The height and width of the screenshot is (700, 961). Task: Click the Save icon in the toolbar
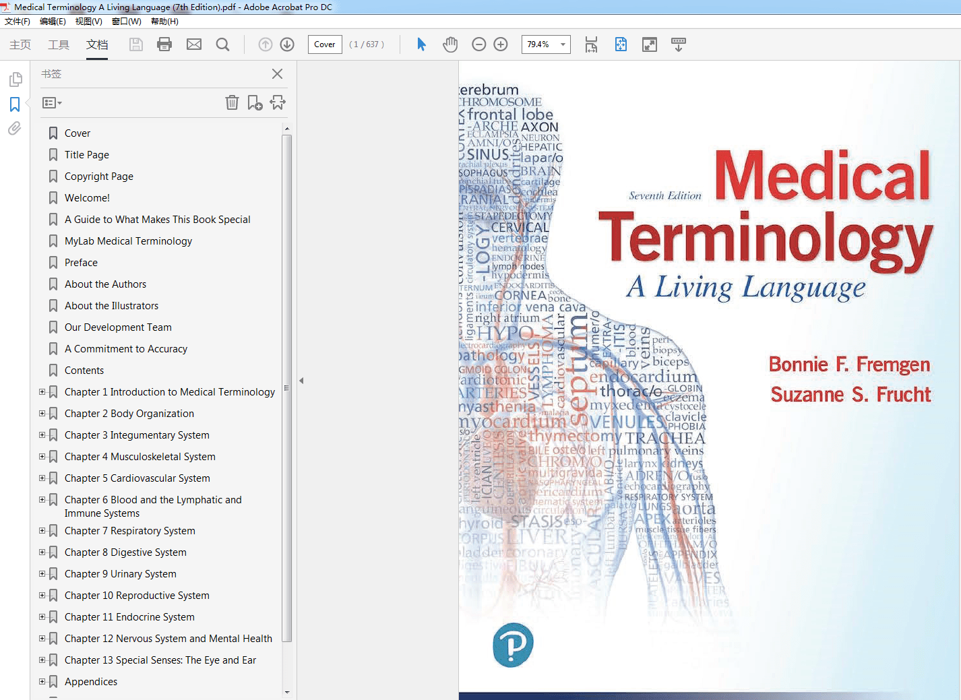pos(135,44)
